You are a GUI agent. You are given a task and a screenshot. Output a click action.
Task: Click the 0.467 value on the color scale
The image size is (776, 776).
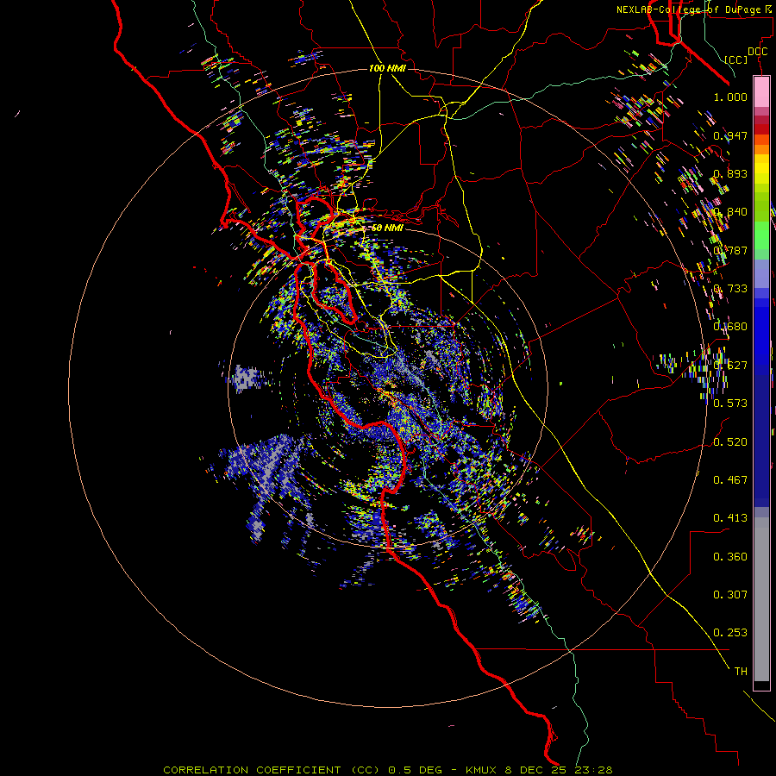(730, 480)
